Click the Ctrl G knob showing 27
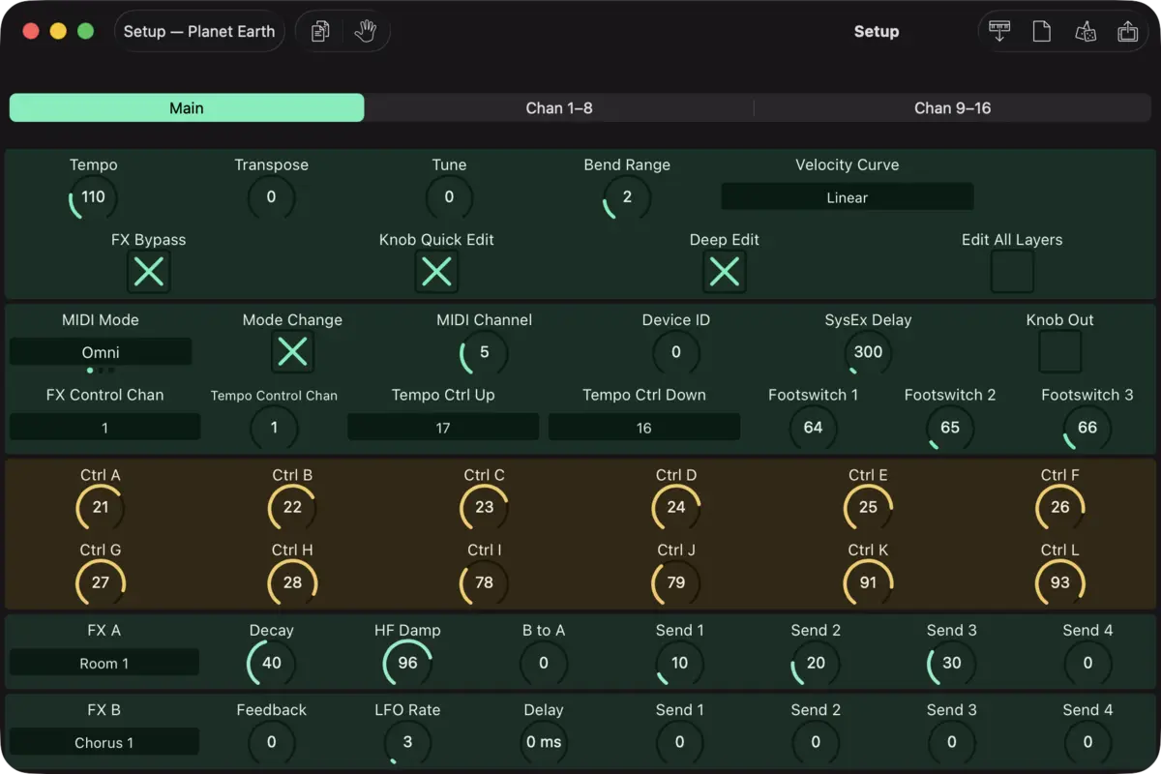1161x774 pixels. [x=101, y=582]
